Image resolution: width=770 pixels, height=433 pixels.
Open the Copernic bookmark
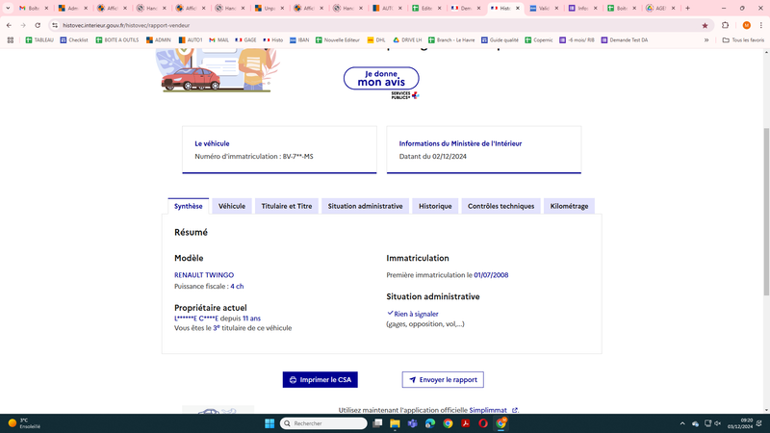[539, 40]
